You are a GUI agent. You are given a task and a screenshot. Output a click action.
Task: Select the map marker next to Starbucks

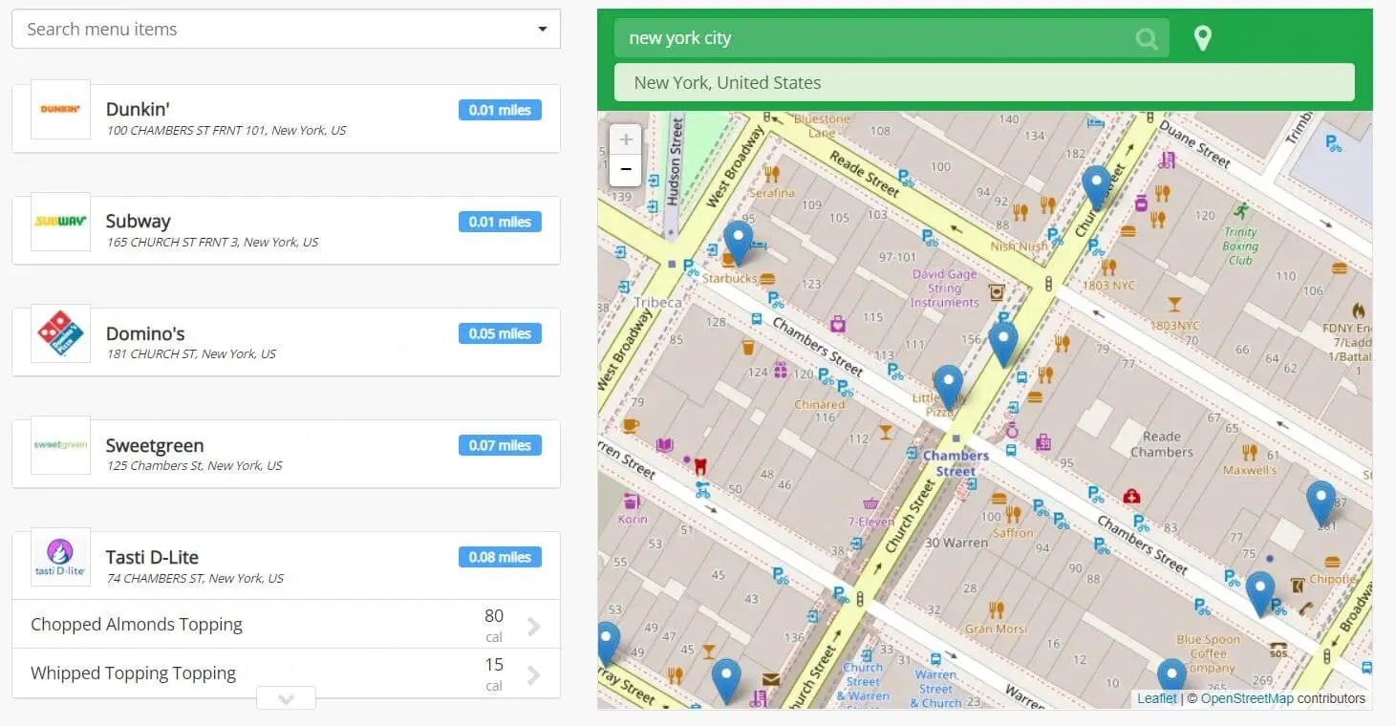click(738, 244)
